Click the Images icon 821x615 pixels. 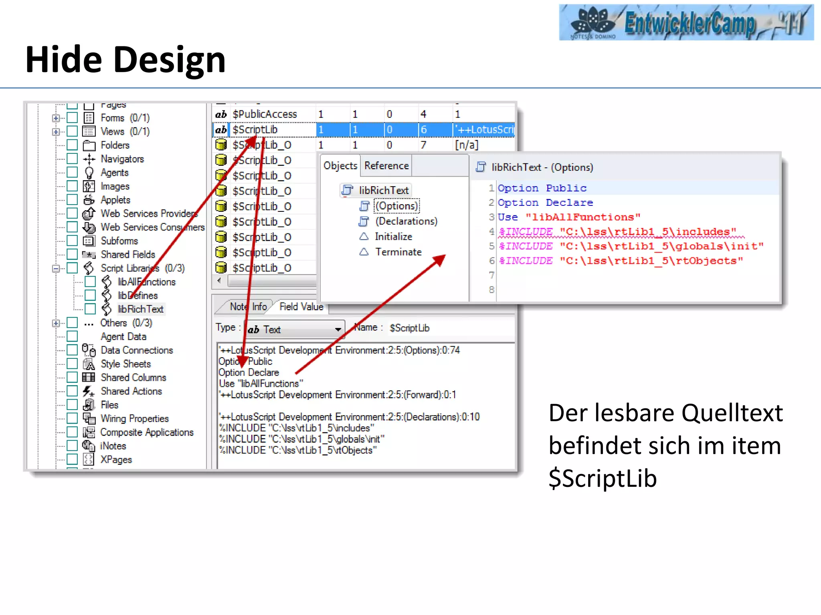tap(89, 186)
